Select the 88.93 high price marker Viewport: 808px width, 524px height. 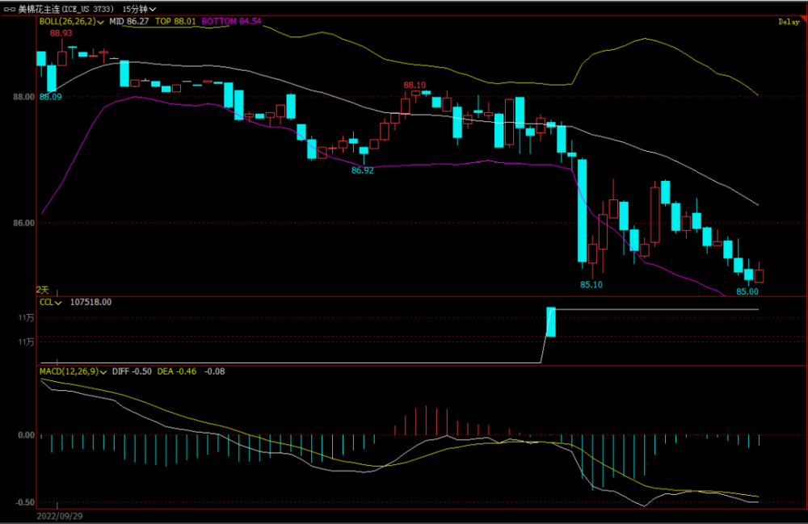[x=61, y=33]
